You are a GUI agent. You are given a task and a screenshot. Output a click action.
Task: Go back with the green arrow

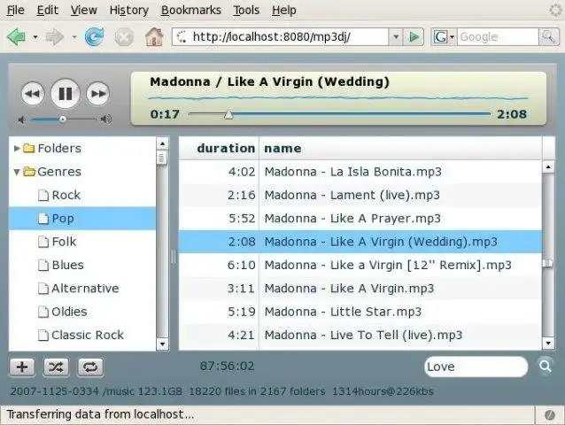click(x=17, y=36)
